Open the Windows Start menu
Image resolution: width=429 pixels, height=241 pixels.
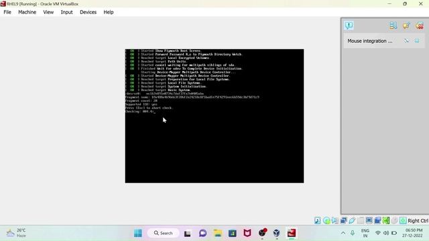point(138,233)
